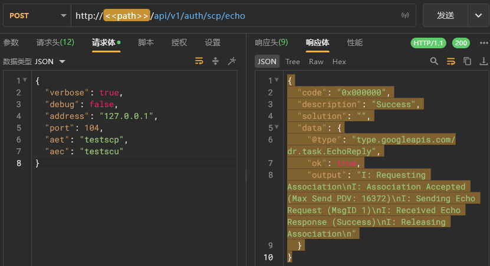Toggle word wrap in the response panel
Viewport: 490px width, 266px height.
pyautogui.click(x=451, y=61)
